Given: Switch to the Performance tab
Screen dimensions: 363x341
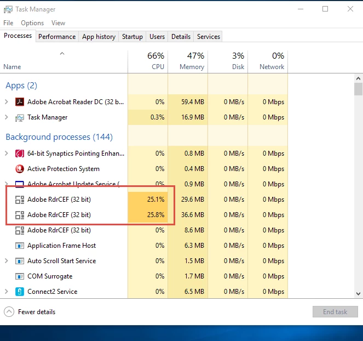Looking at the screenshot, I should coord(57,37).
